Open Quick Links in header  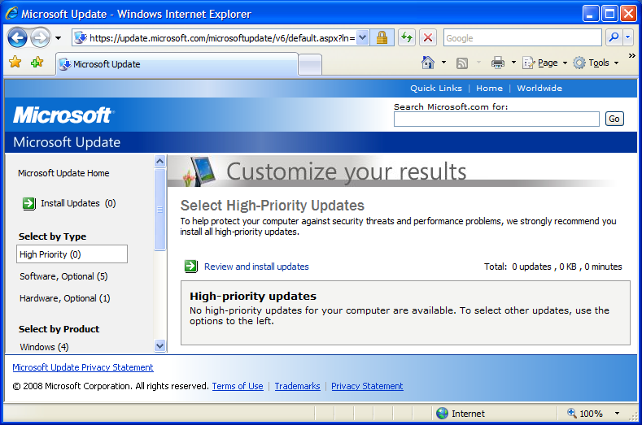coord(436,88)
